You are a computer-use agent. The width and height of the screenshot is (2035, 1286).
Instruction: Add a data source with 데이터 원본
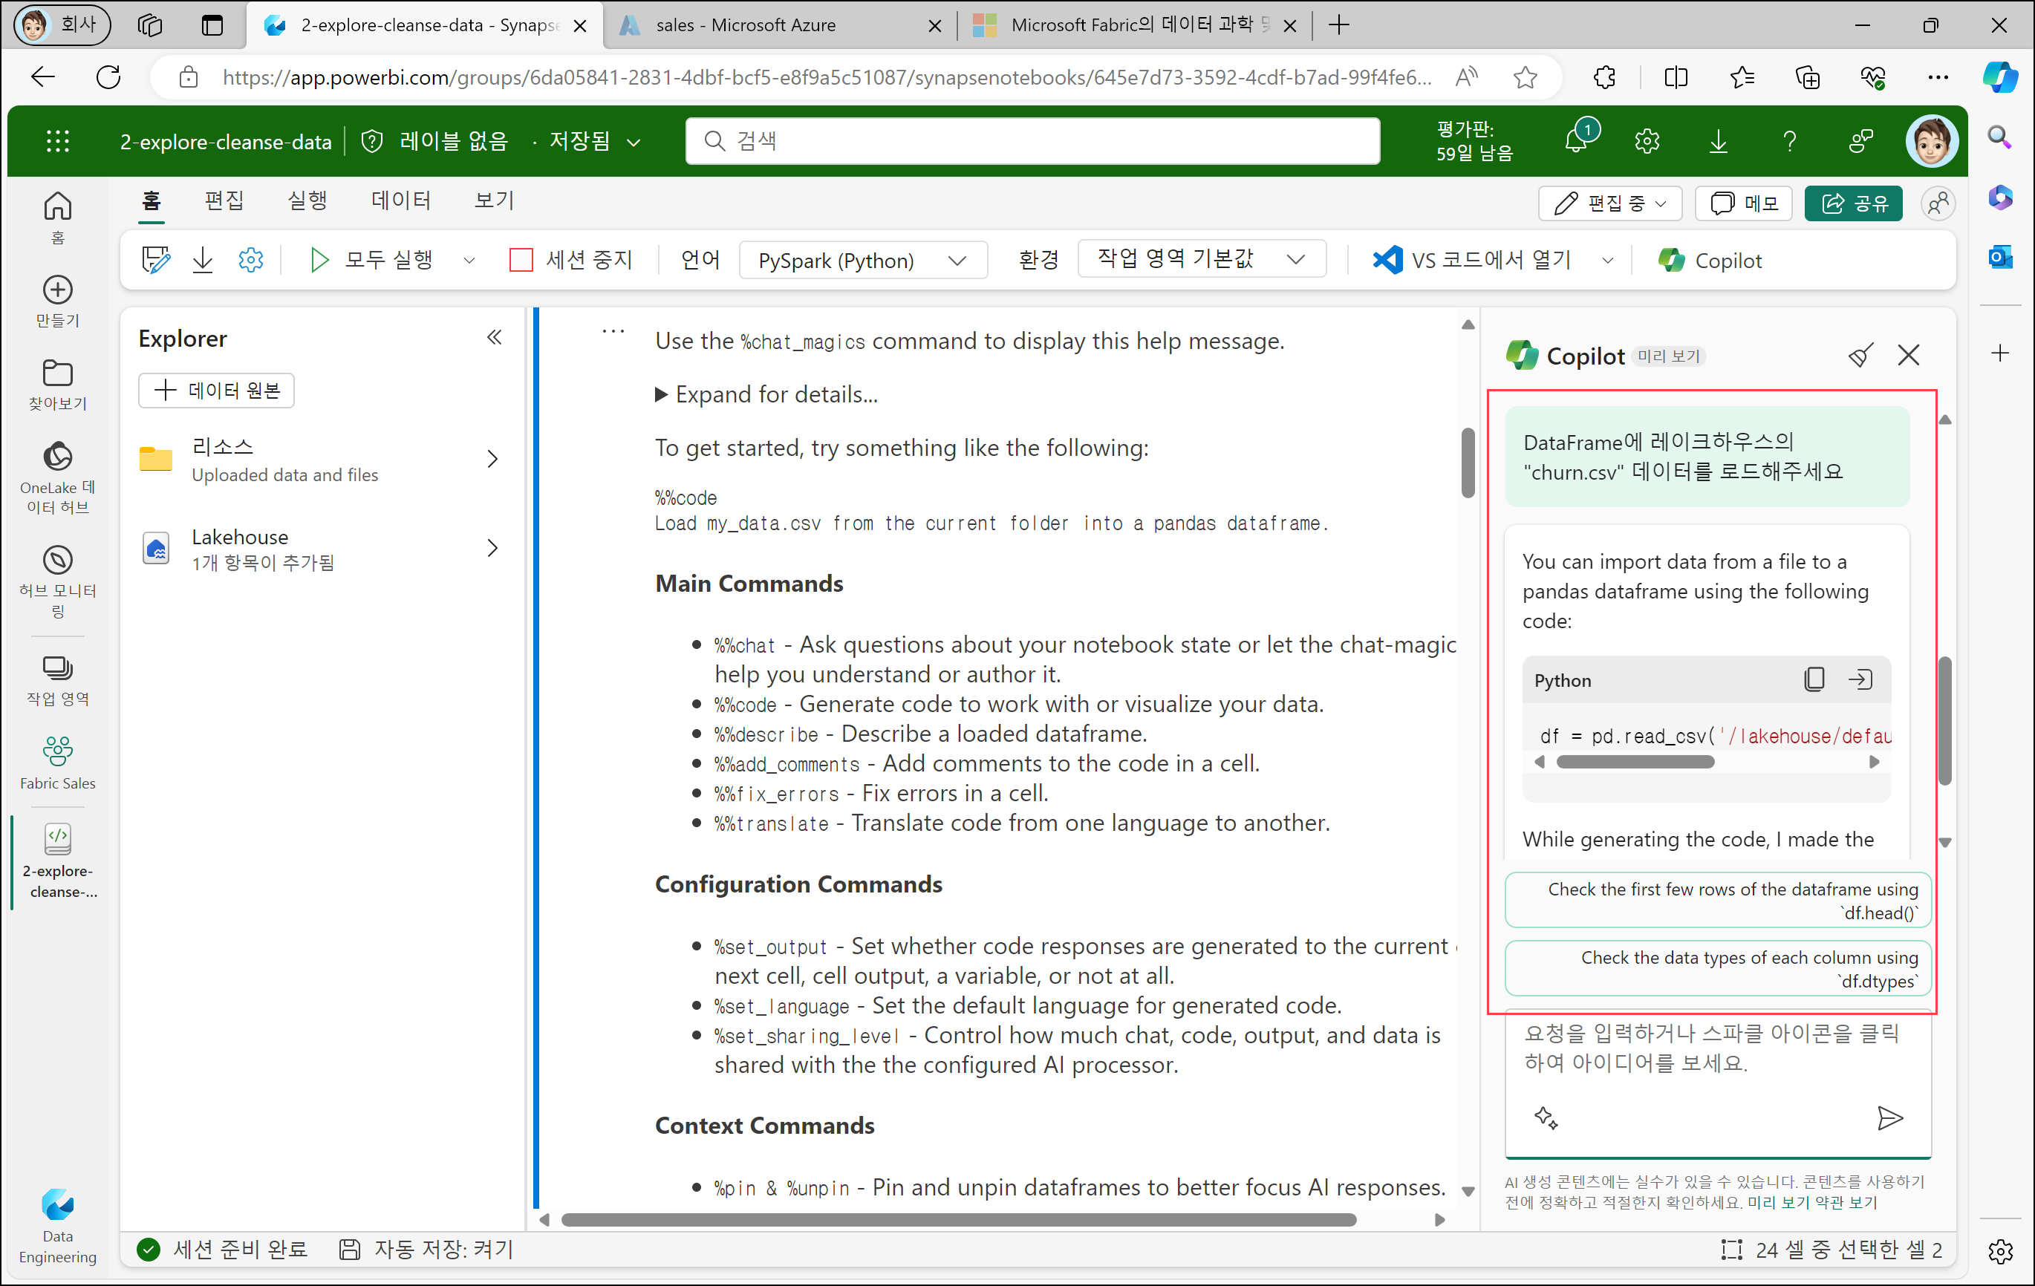click(x=216, y=391)
